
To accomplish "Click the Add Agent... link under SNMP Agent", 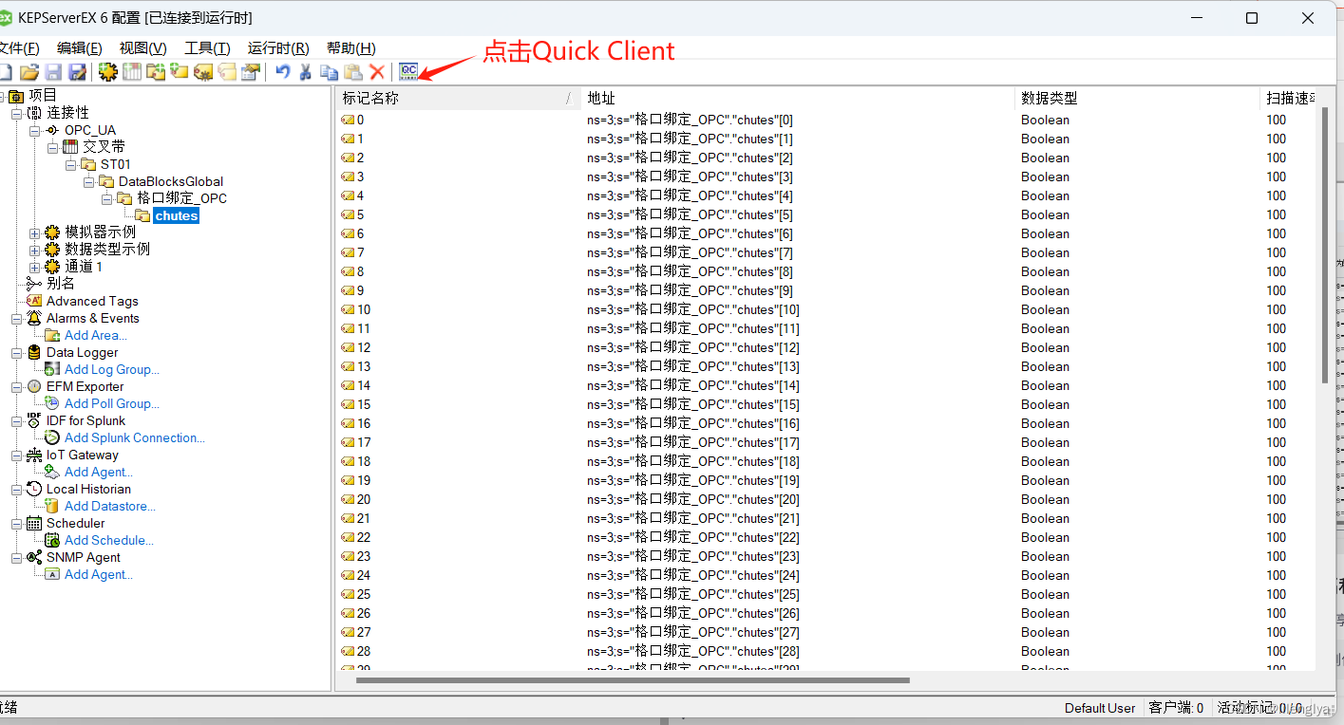I will coord(99,574).
